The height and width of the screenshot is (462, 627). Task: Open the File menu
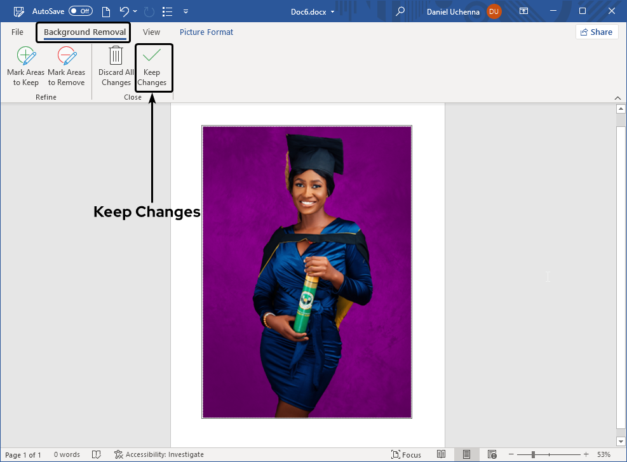pos(17,32)
